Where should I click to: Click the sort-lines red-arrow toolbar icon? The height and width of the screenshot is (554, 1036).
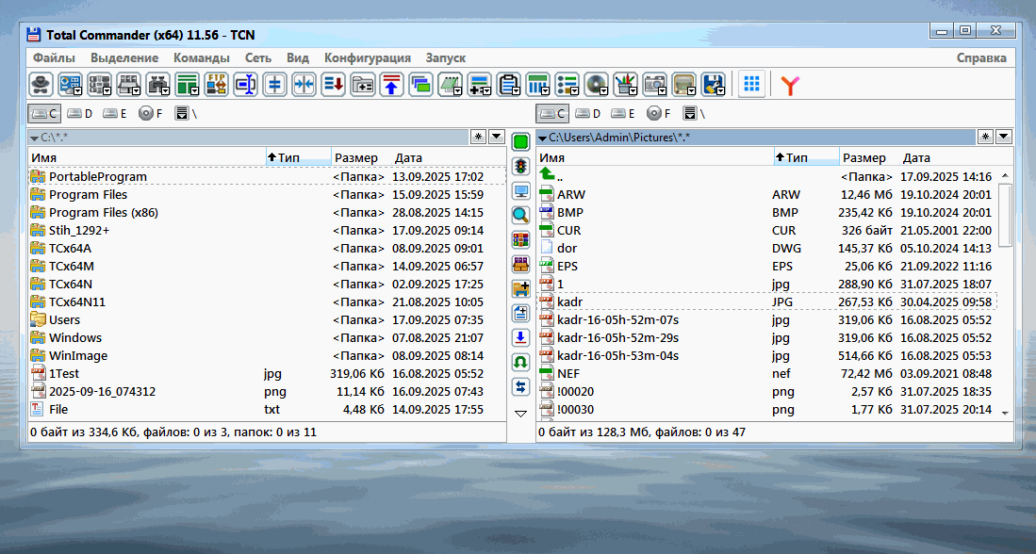[x=333, y=85]
